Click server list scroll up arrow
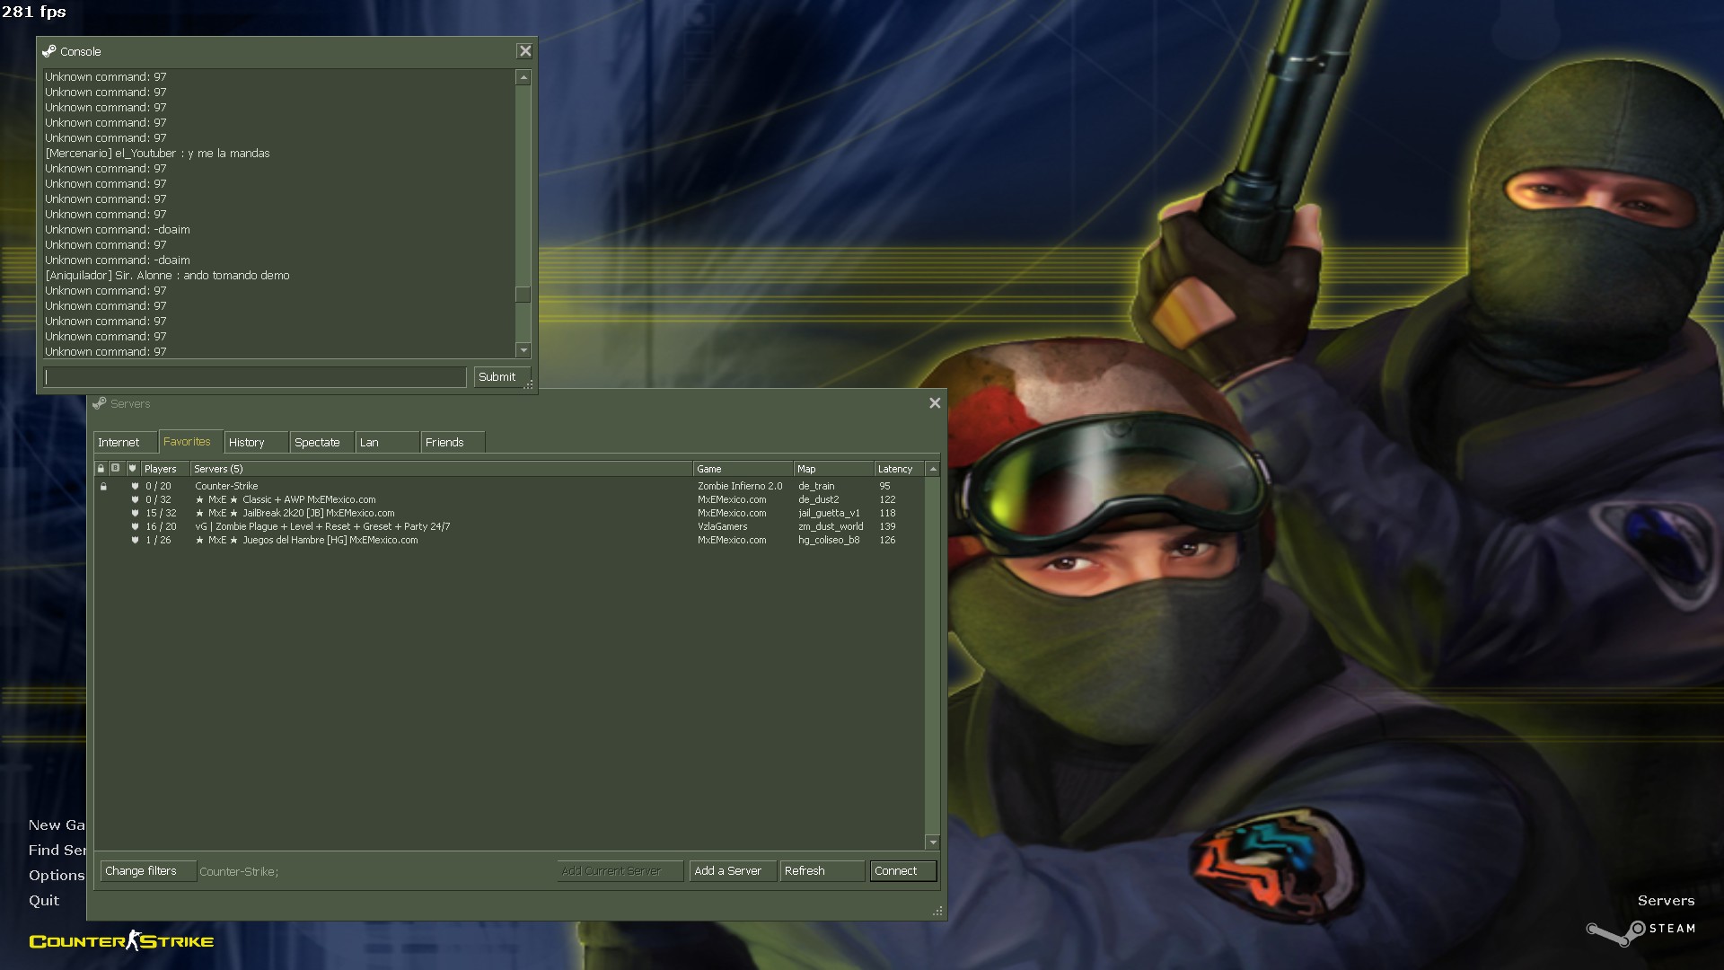Image resolution: width=1724 pixels, height=970 pixels. [933, 469]
